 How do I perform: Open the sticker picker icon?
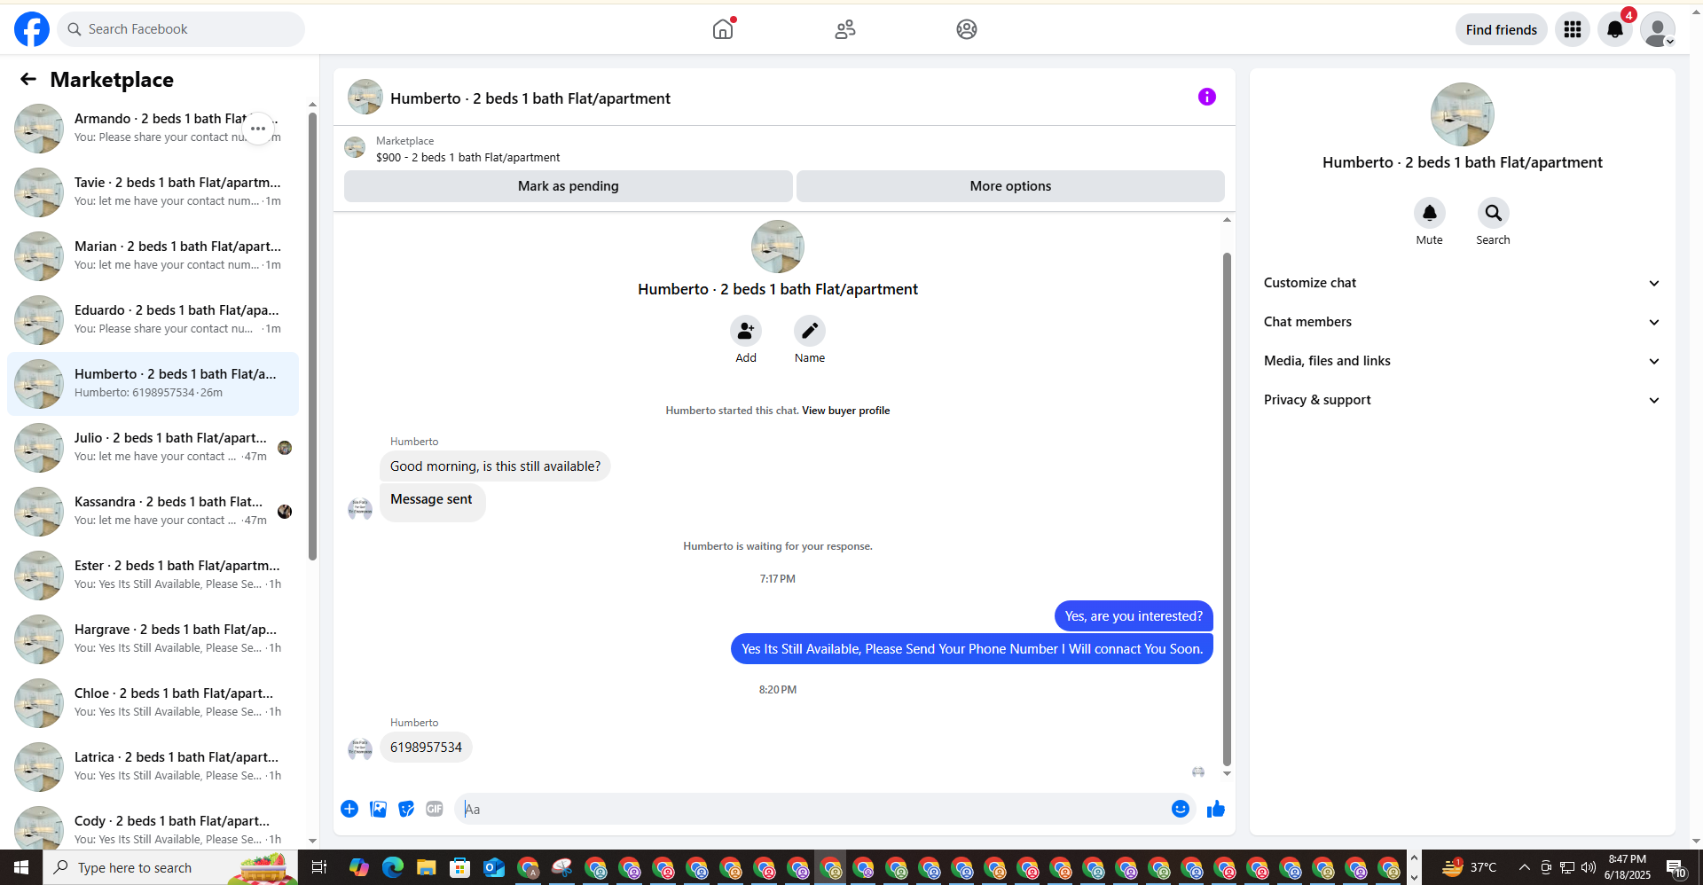(406, 809)
